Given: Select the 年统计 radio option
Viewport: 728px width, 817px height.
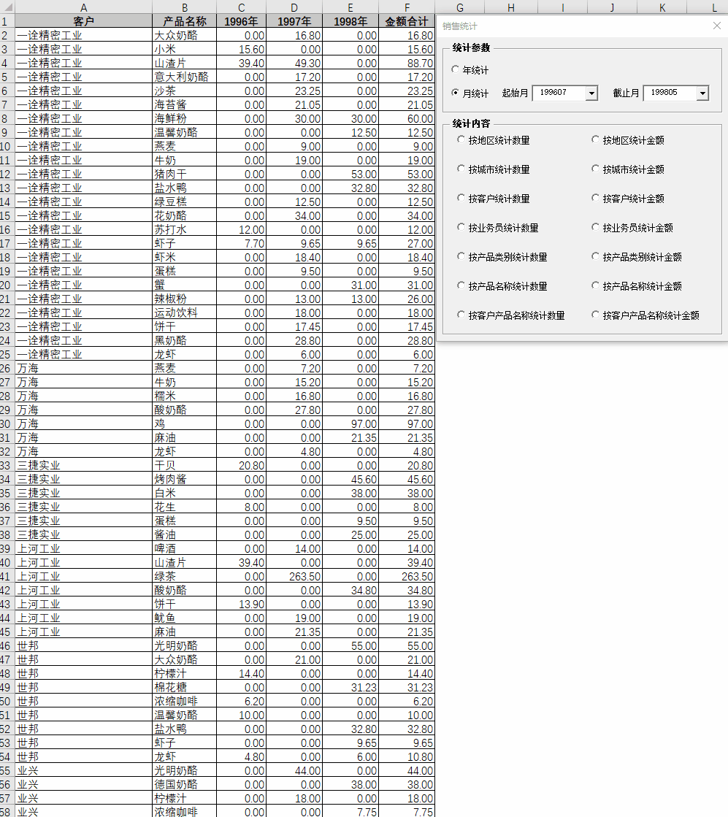Looking at the screenshot, I should [456, 70].
